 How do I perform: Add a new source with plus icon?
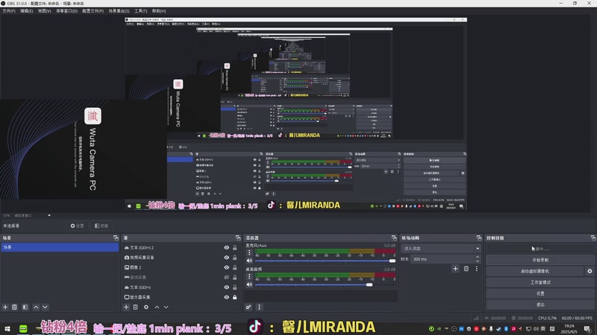(x=126, y=307)
